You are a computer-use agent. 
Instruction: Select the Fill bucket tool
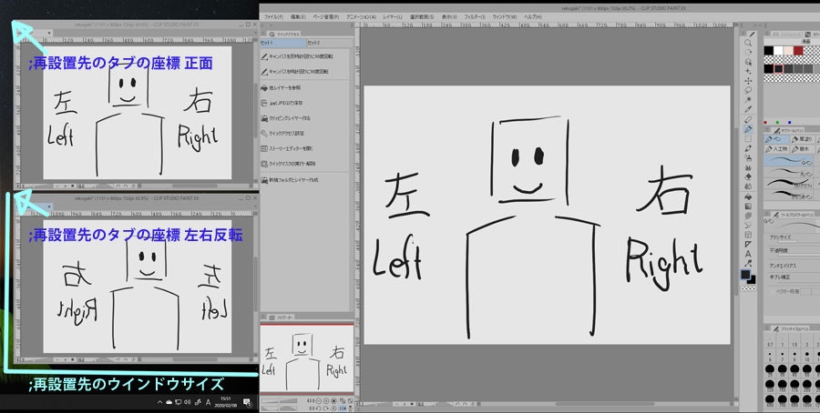point(748,196)
